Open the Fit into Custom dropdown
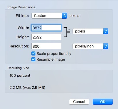 (49, 16)
